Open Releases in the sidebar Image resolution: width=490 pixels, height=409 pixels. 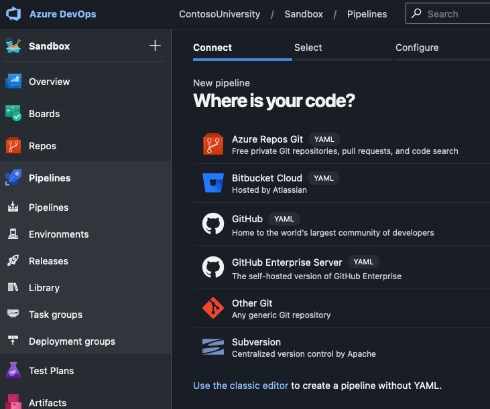point(48,261)
